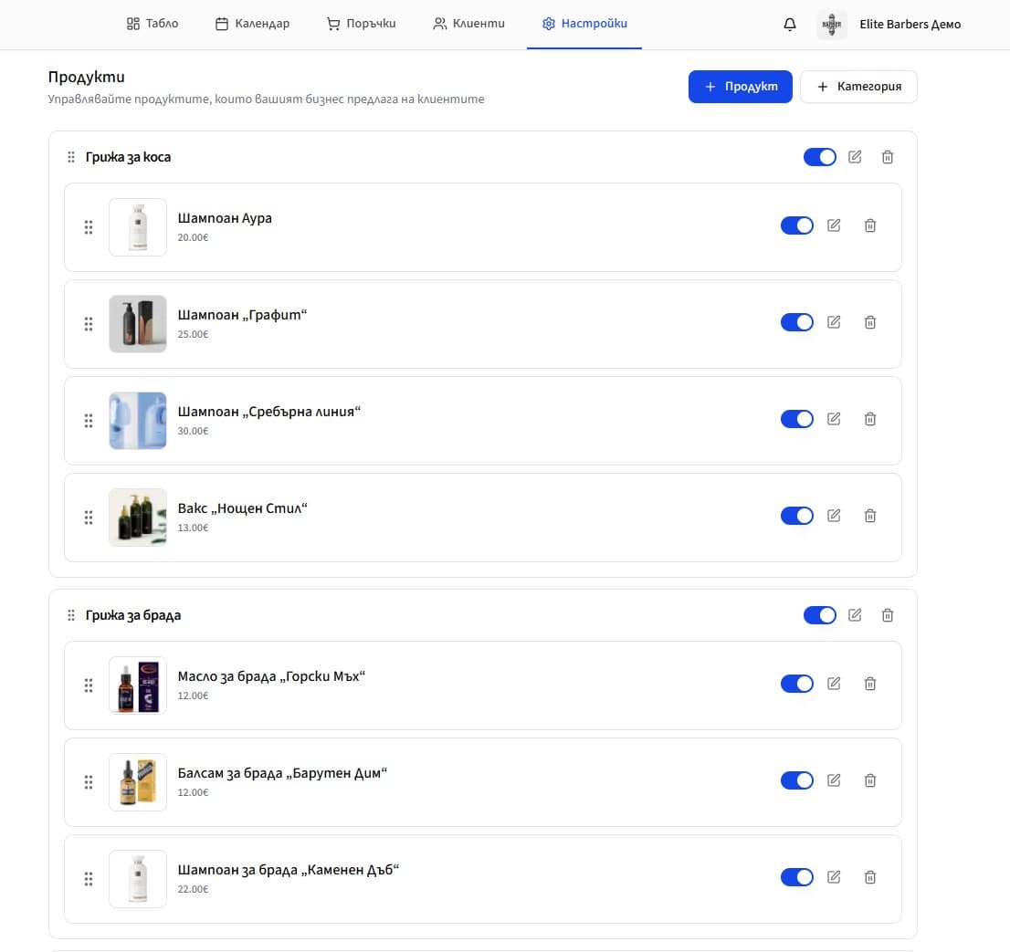Disable Шампоан „Сребърна линия“ with its switch
The width and height of the screenshot is (1010, 952).
coord(796,419)
